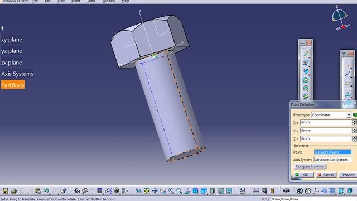Open the Tools menu

click(x=91, y=1)
